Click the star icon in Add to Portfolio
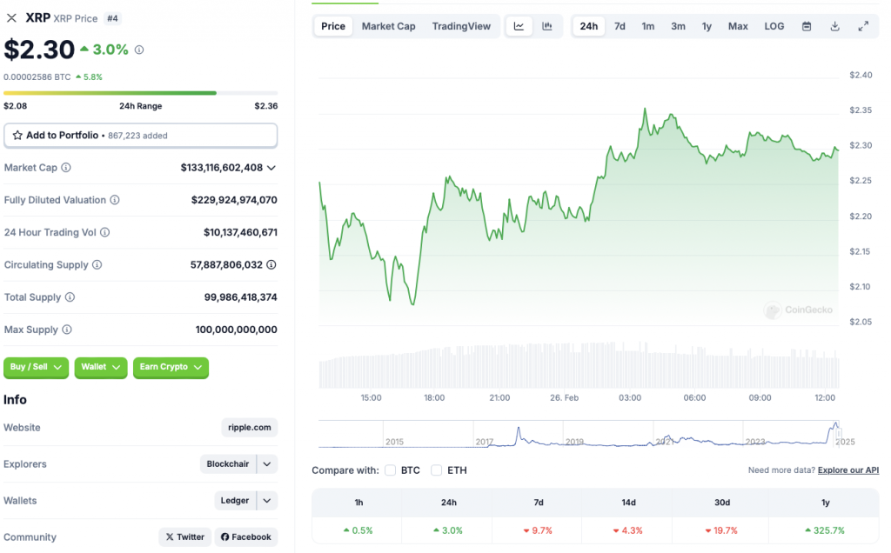The image size is (891, 553). click(17, 135)
